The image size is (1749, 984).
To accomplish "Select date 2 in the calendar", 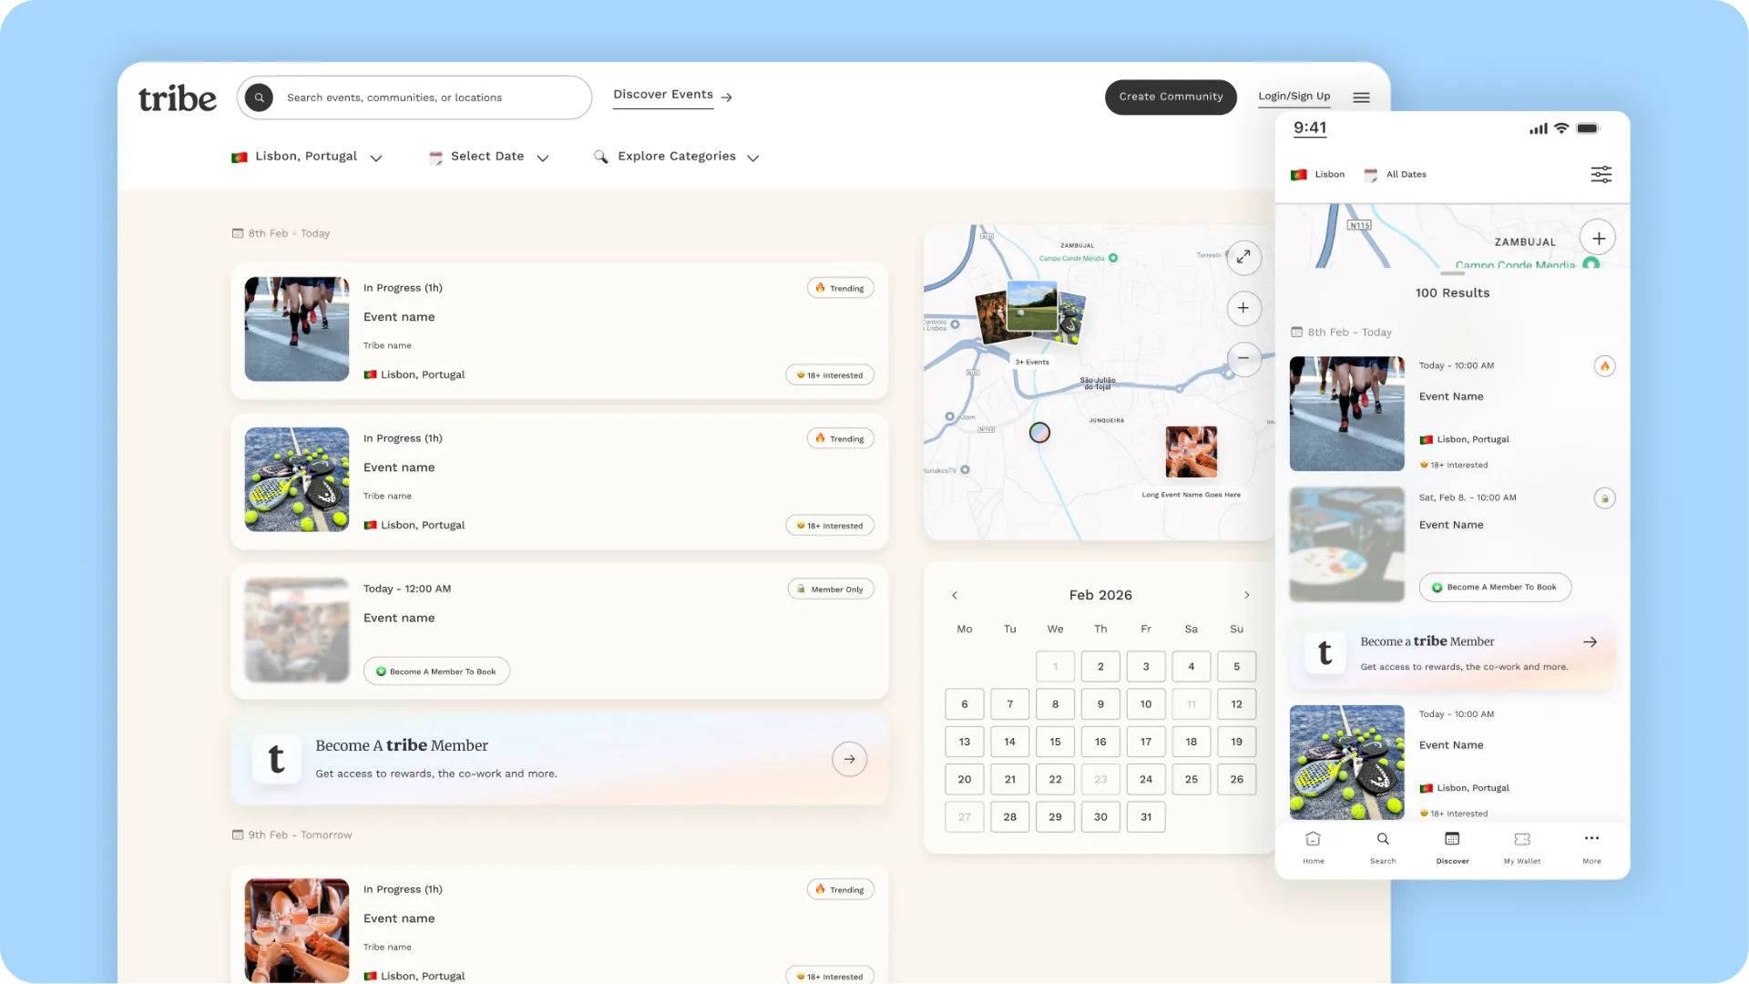I will 1100,667.
